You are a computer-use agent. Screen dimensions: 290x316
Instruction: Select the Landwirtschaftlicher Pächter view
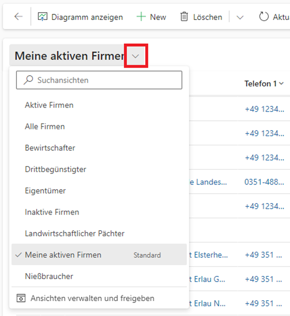[x=75, y=234]
